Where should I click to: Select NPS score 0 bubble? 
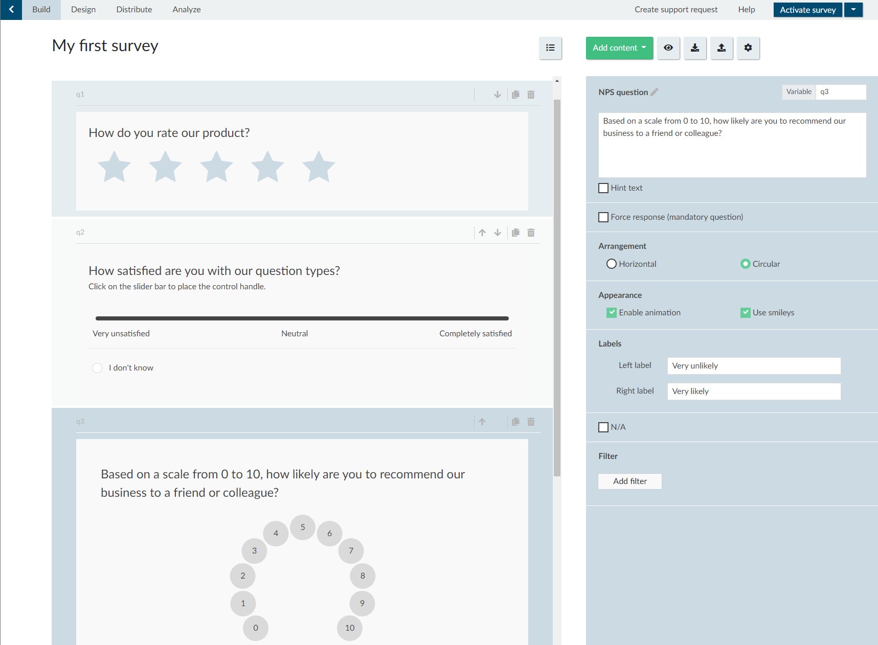[256, 628]
